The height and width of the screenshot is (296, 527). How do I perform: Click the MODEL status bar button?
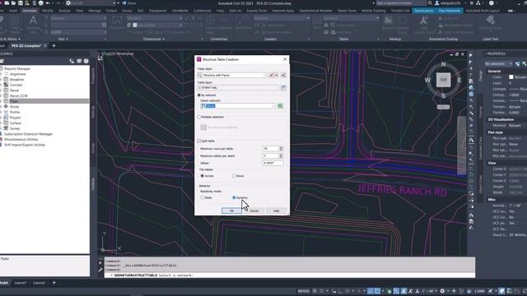304,291
